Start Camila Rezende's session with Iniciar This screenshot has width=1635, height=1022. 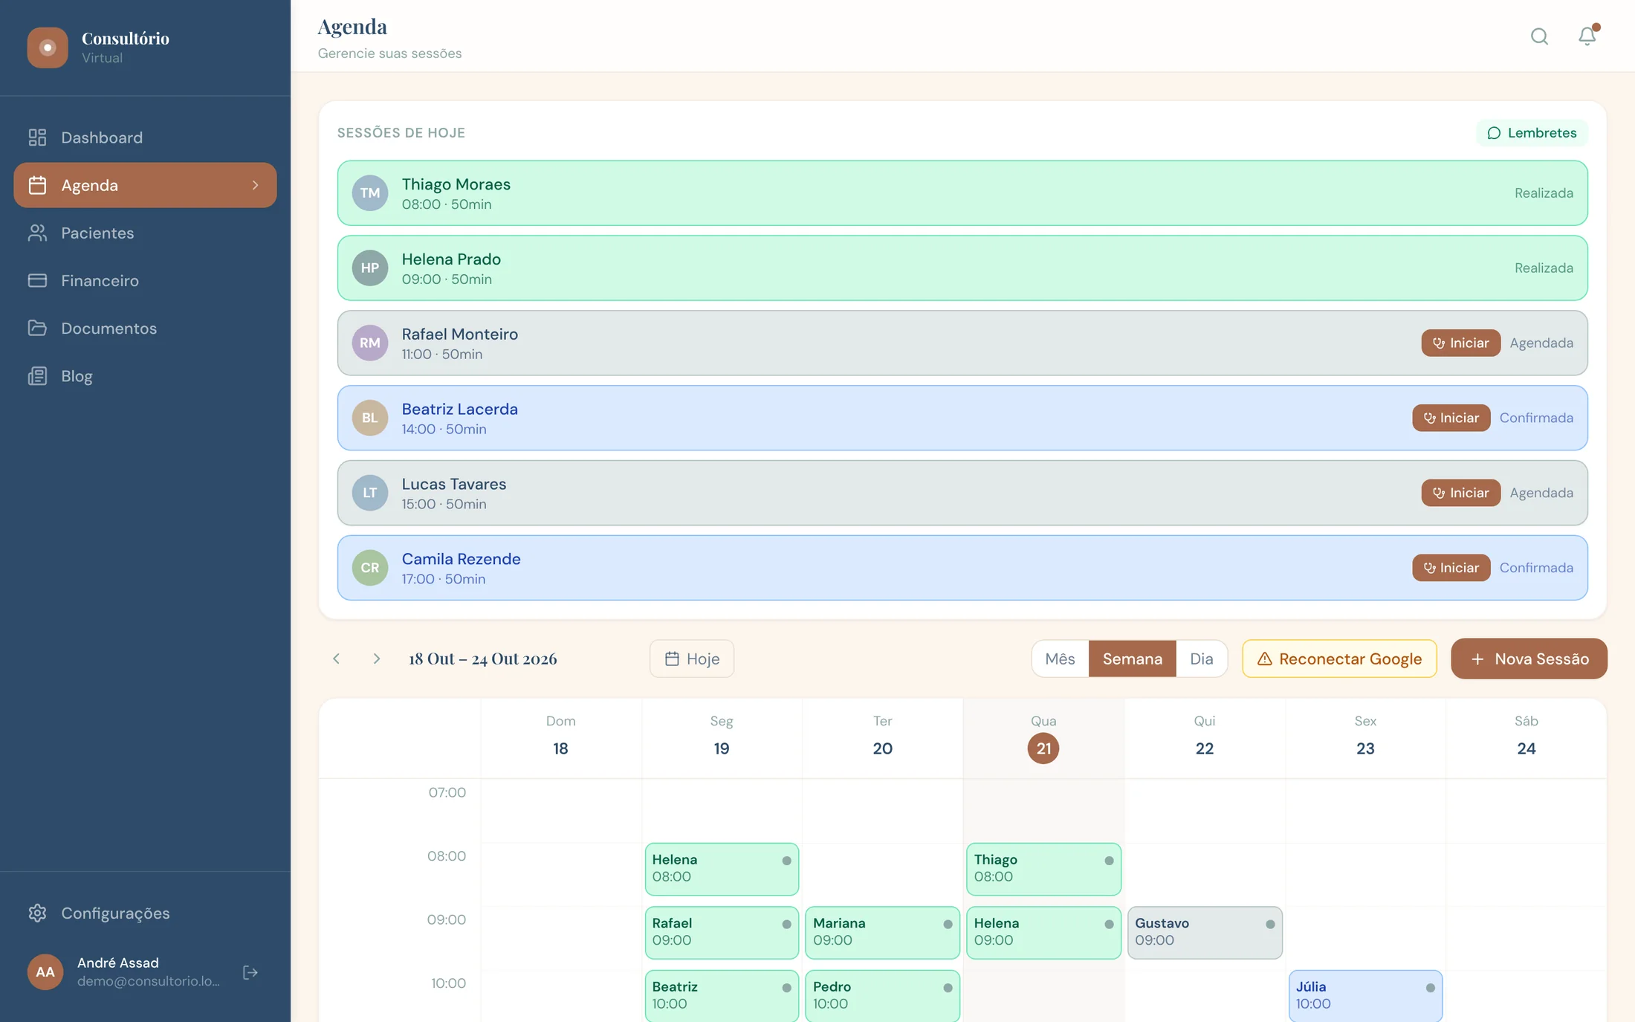click(x=1451, y=568)
